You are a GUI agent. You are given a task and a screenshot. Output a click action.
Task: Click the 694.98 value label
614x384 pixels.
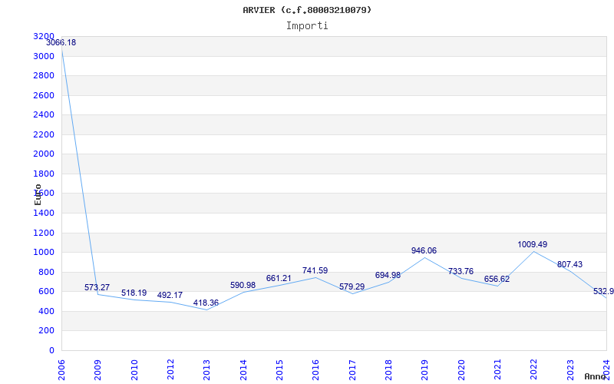388,276
